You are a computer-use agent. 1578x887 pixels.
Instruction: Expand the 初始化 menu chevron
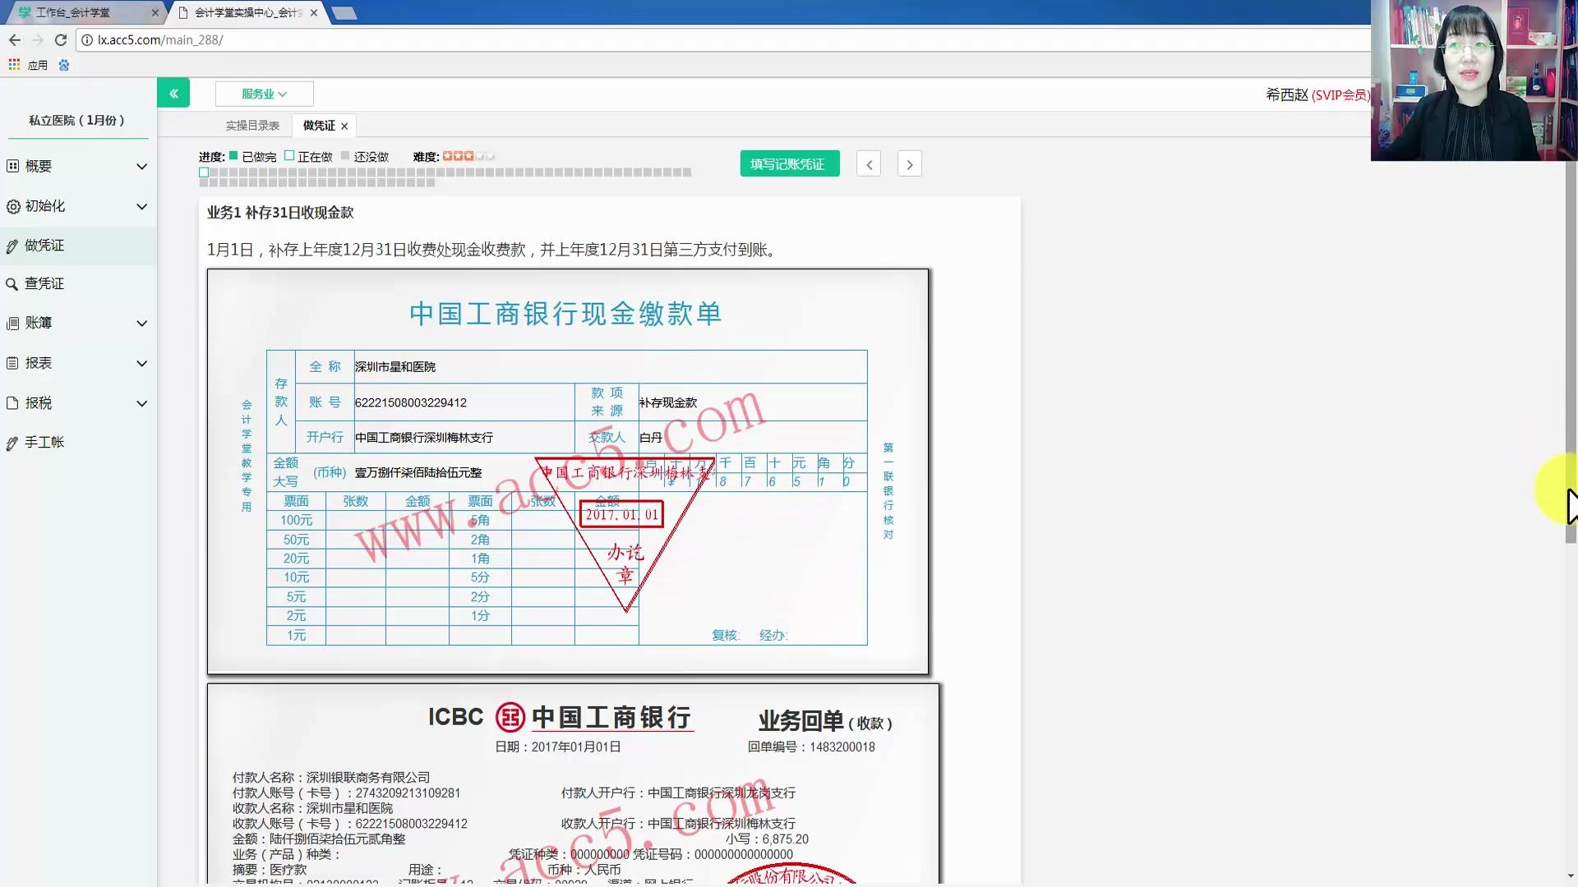point(142,207)
